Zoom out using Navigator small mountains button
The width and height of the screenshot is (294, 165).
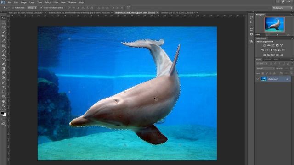267,35
